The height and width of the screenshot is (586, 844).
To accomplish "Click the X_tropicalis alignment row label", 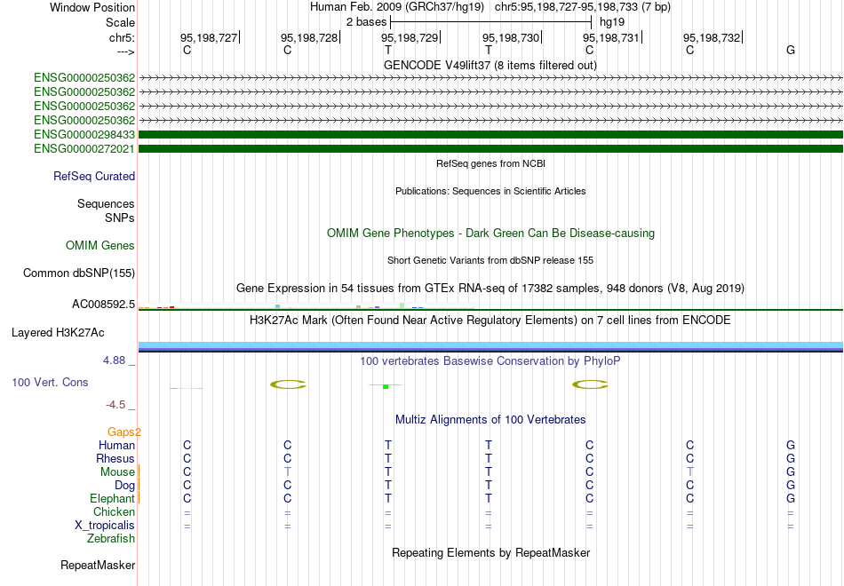I will pos(105,526).
